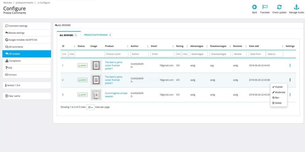
Task: Click the Manage hooks anchor icon
Action: (296, 7)
